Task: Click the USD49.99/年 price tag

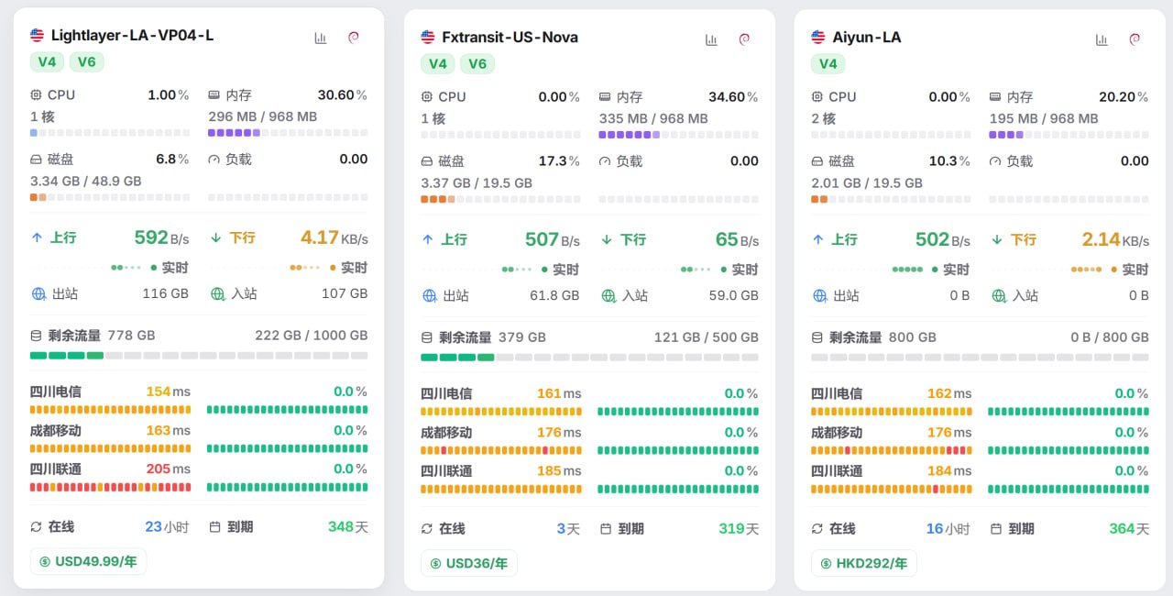Action: 88,561
